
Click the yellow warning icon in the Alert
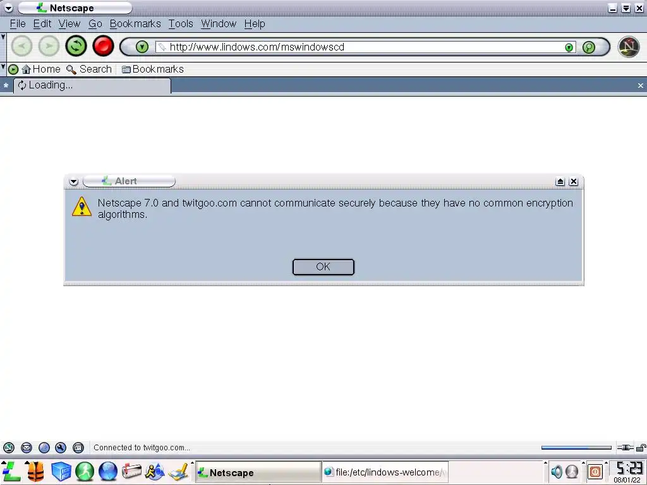pos(82,207)
